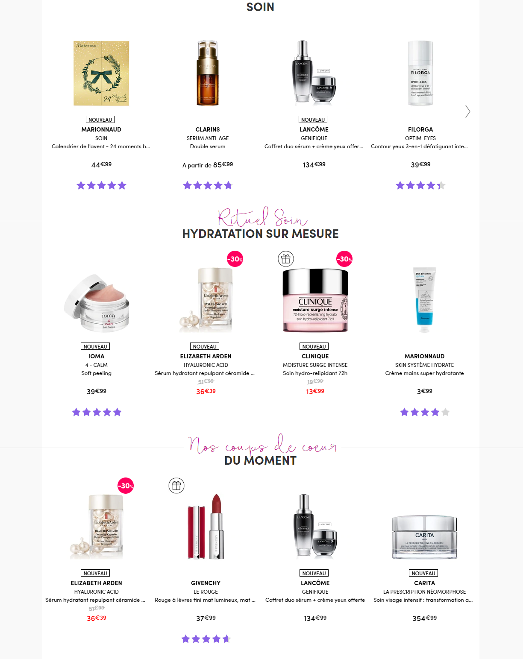The image size is (523, 659).
Task: Open Marionnaud hand cream tube image
Action: (x=425, y=300)
